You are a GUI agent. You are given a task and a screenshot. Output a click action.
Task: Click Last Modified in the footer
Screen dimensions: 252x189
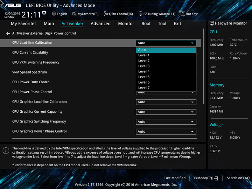[175, 178]
